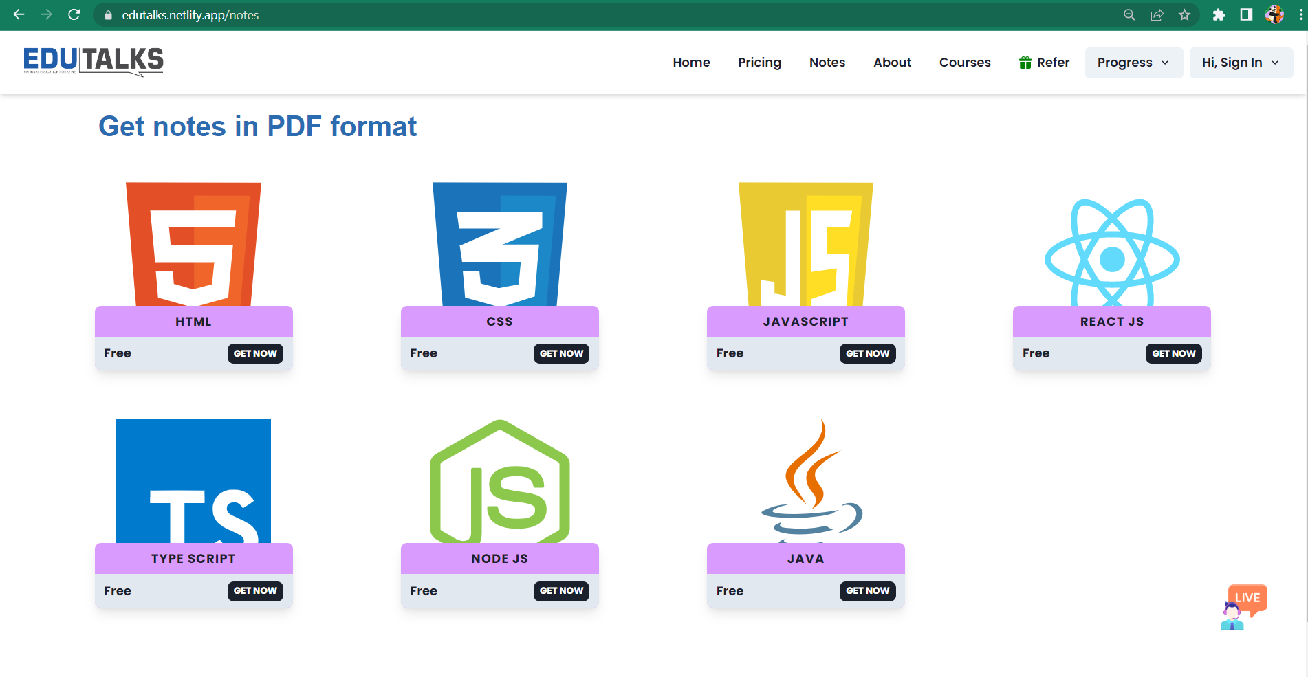The width and height of the screenshot is (1308, 677).
Task: Bookmark this page with star icon
Action: (1184, 15)
